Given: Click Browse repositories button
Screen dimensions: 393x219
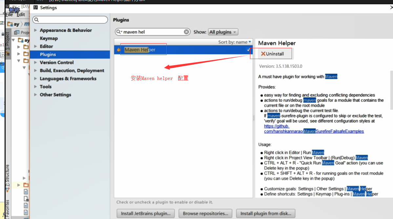Looking at the screenshot, I should tap(205, 213).
